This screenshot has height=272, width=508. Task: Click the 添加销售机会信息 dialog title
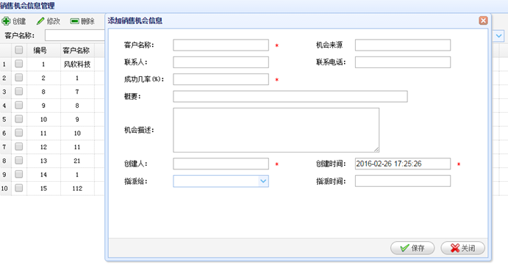coord(135,21)
